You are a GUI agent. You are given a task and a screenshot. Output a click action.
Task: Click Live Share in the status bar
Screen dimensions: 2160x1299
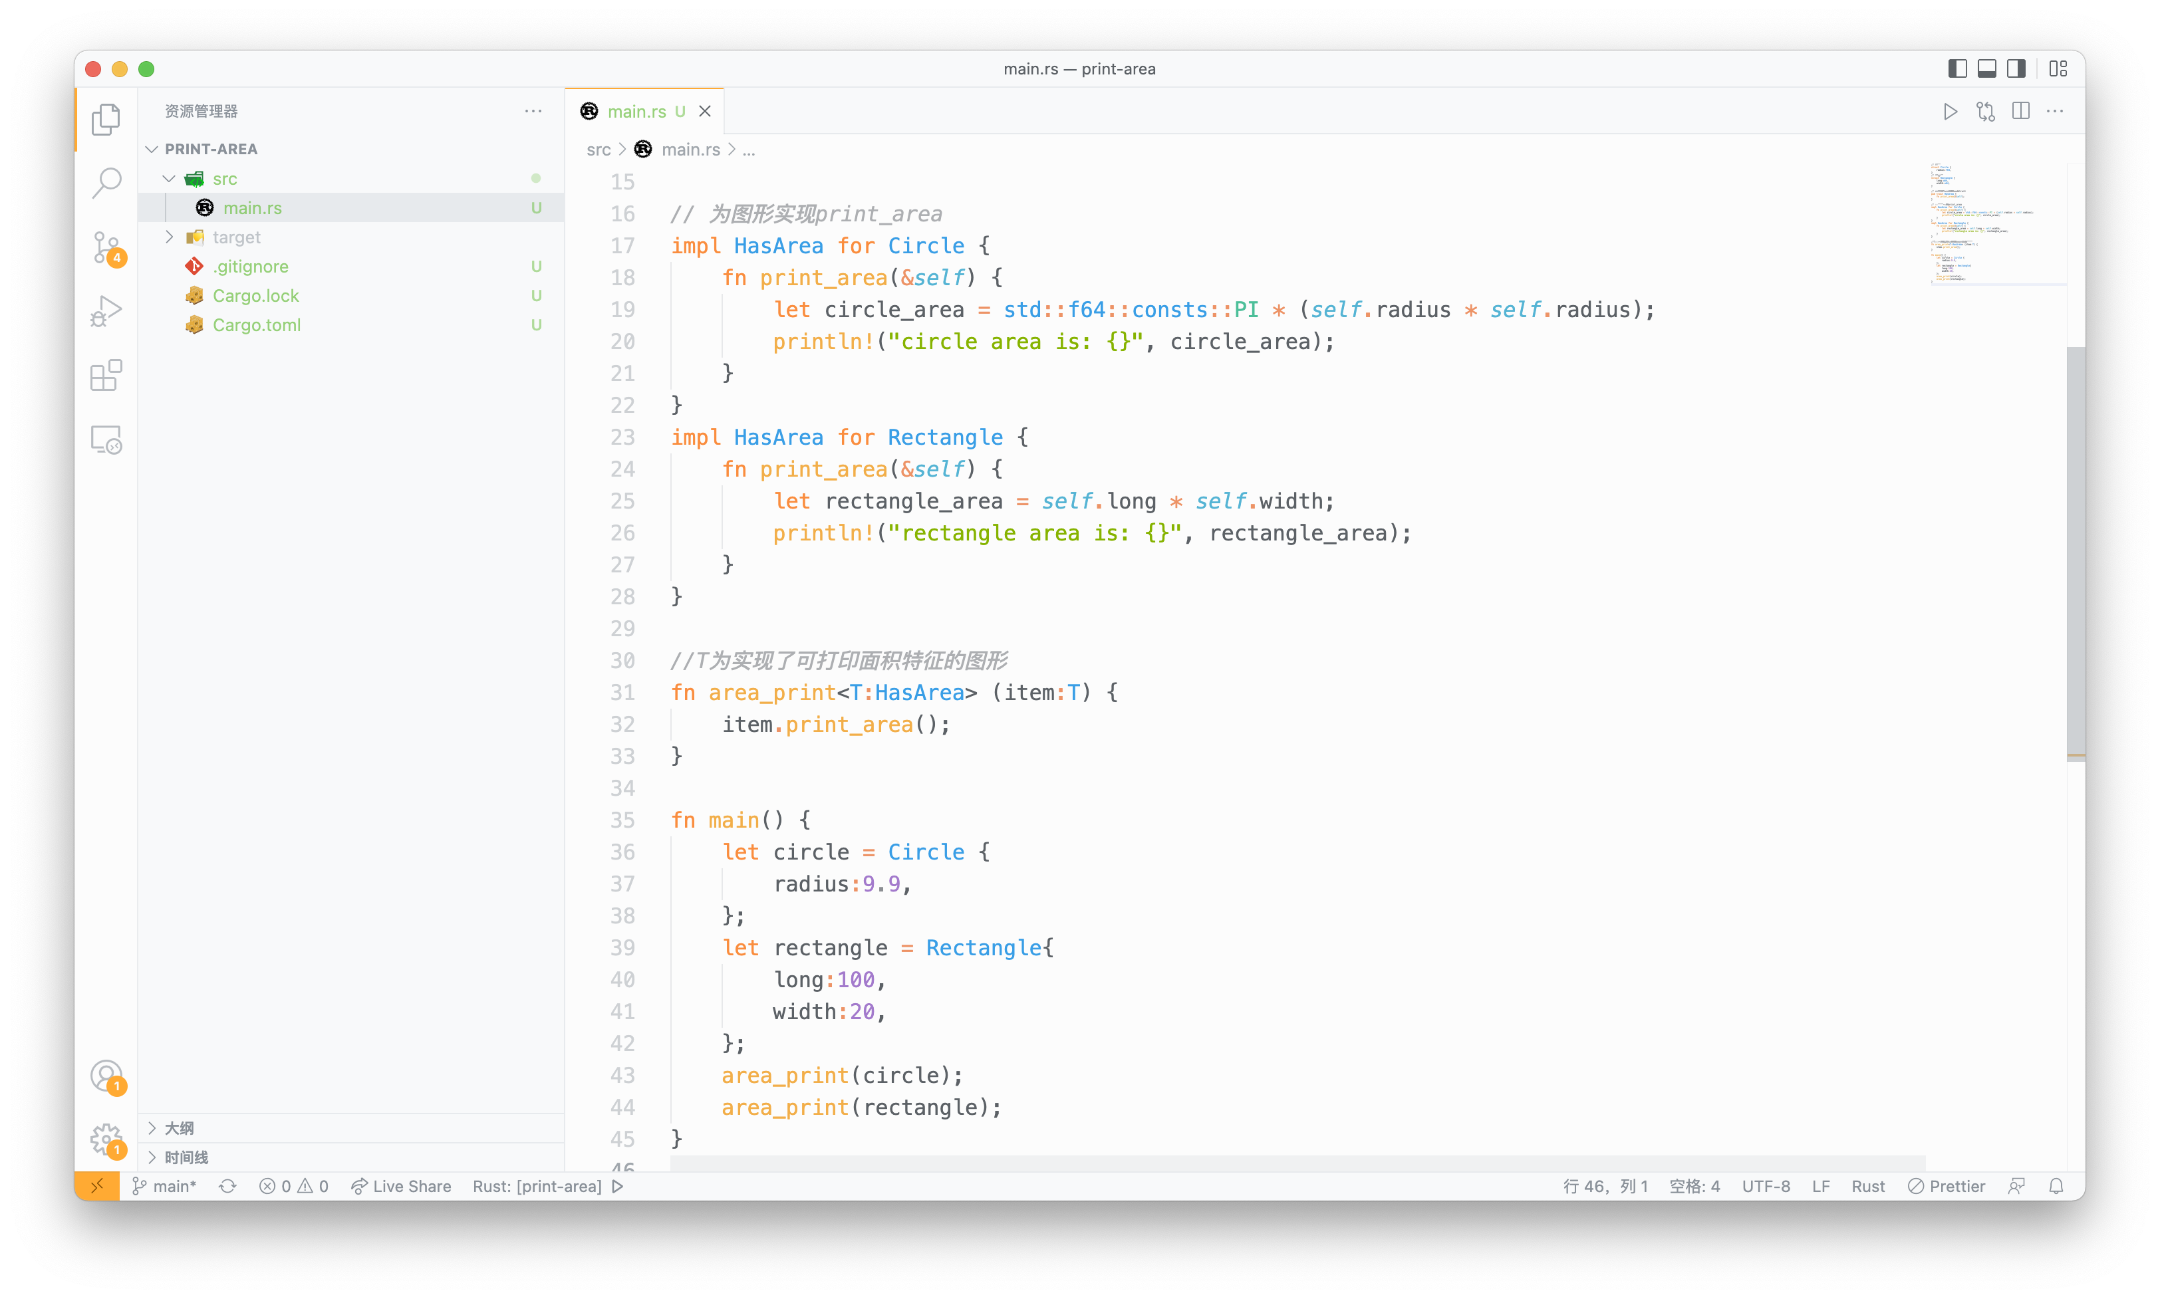coord(401,1186)
